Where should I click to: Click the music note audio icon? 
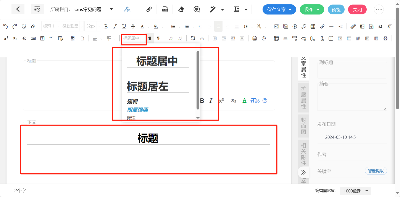pos(304,26)
